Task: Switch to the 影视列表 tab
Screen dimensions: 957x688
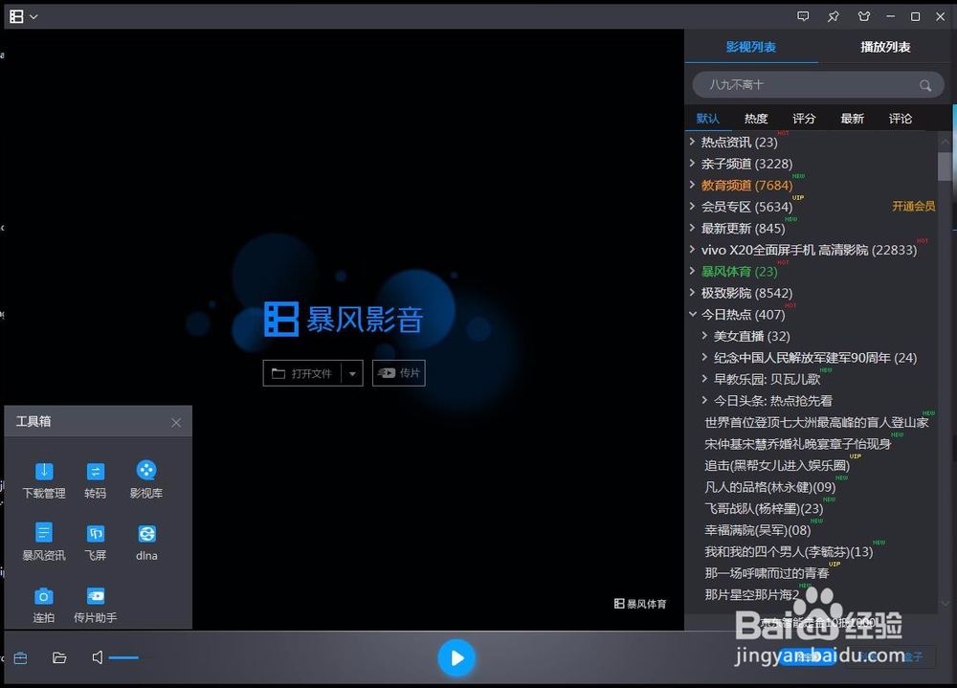Action: (751, 46)
